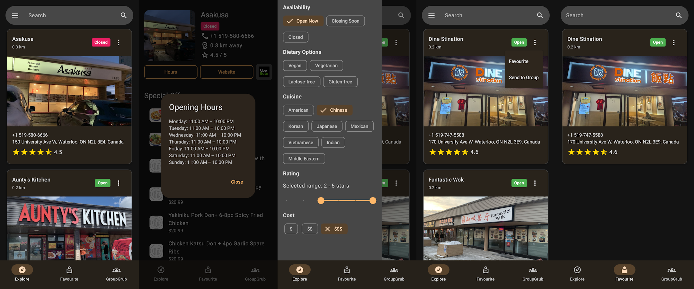Tap the dish icon beside Chicken Katsu Don
The width and height of the screenshot is (694, 289).
[x=156, y=251]
